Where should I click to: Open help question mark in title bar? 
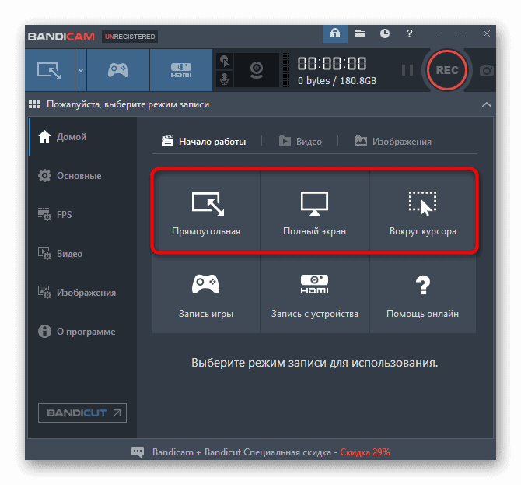[409, 33]
